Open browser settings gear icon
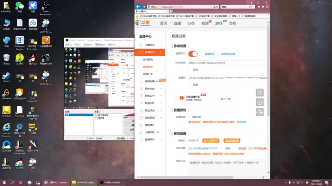The image size is (332, 186). pos(267,7)
